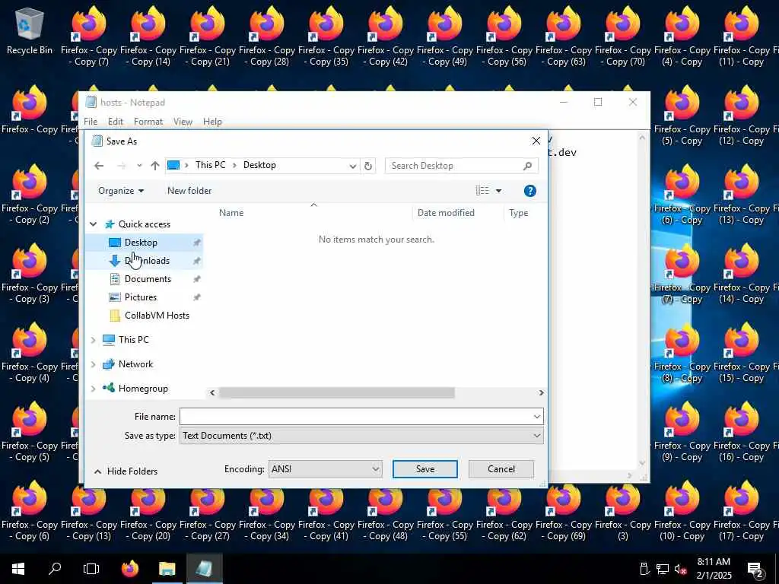This screenshot has height=584, width=779.
Task: Refresh the Desktop folder listing
Action: point(368,166)
